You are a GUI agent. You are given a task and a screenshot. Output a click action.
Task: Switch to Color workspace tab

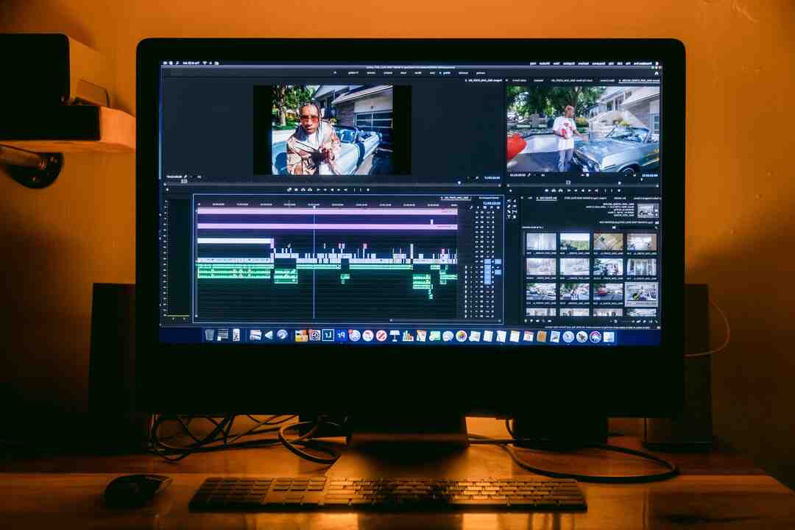pyautogui.click(x=432, y=73)
